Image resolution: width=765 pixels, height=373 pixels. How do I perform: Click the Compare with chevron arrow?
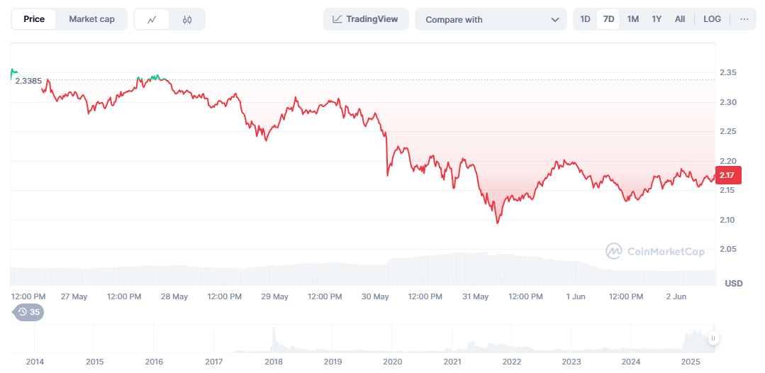(x=554, y=20)
